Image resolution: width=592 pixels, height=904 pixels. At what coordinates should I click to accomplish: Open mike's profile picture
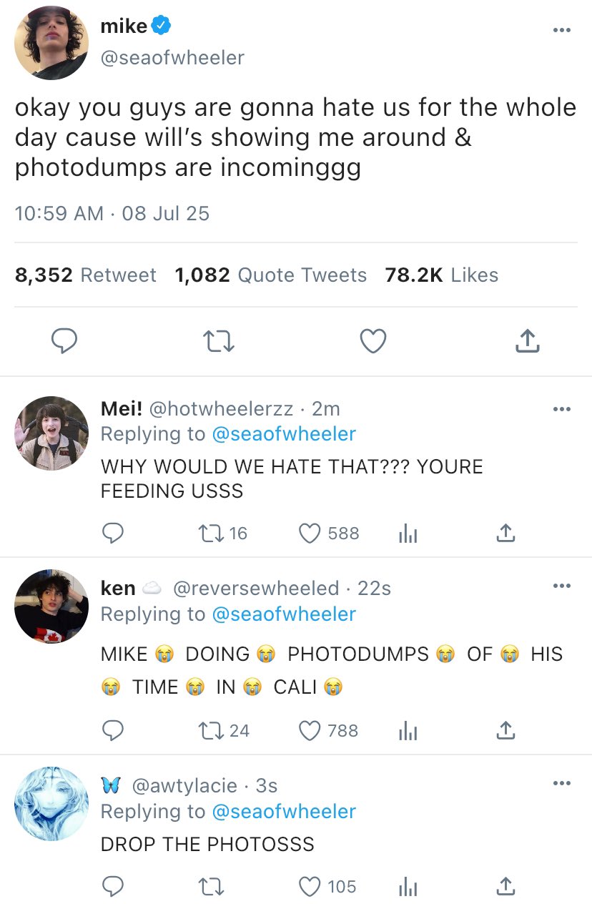click(51, 43)
